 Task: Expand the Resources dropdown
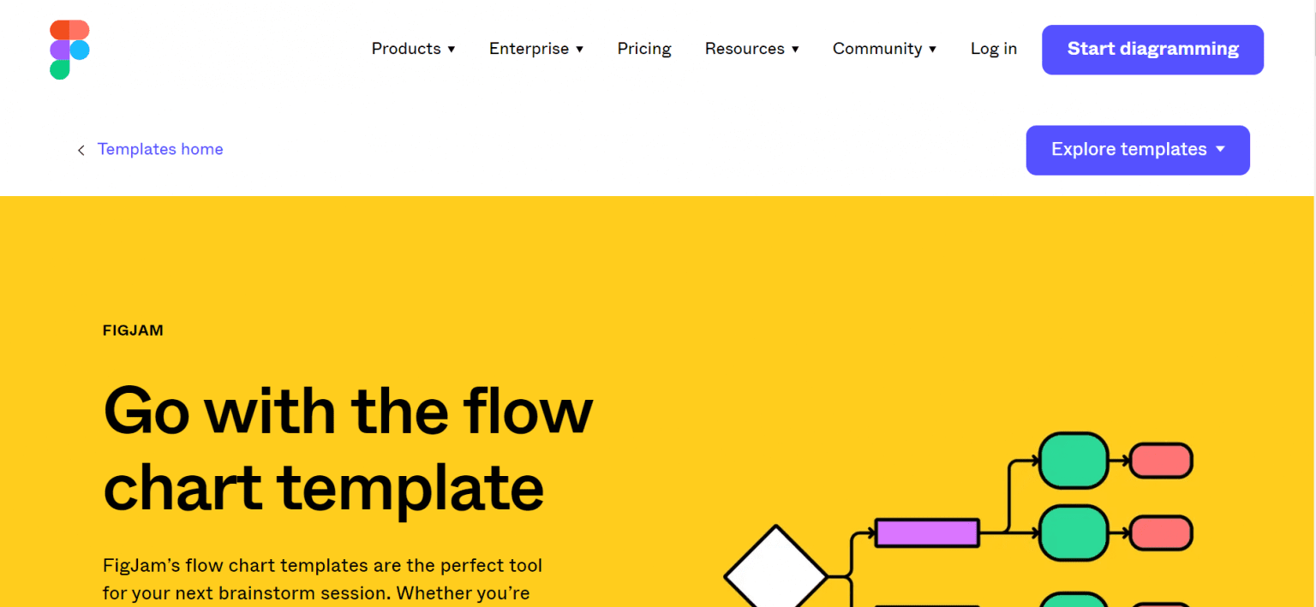point(751,49)
